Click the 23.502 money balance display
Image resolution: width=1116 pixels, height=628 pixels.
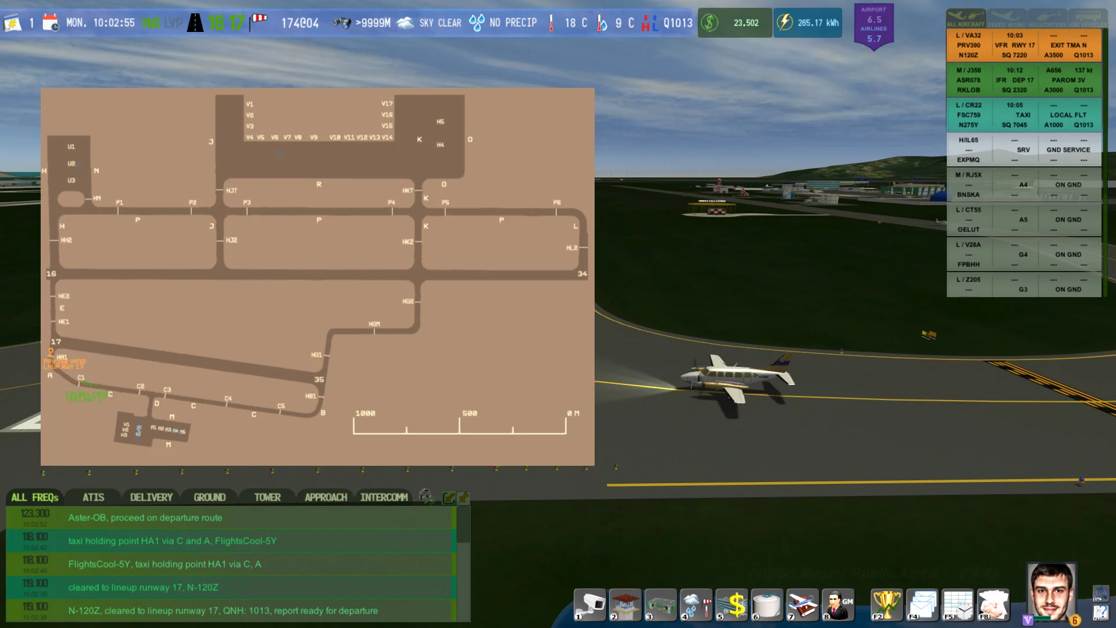pos(735,23)
